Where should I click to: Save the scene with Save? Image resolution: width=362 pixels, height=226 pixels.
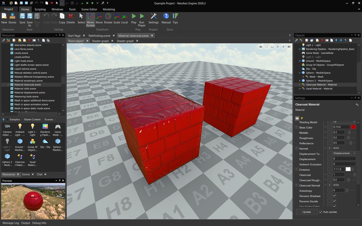22,18
